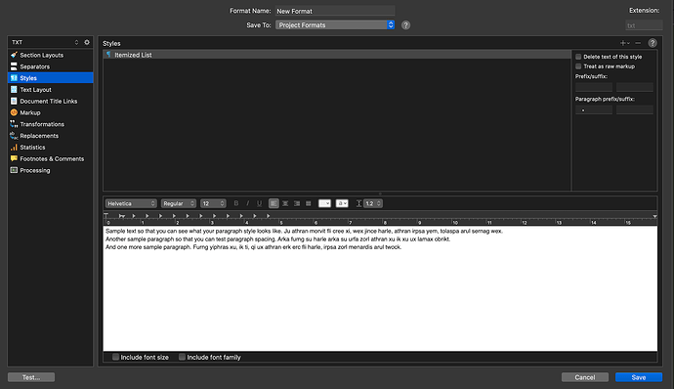Open line spacing 1.2 dropdown
Screen dimensions: 674x389
coord(373,203)
